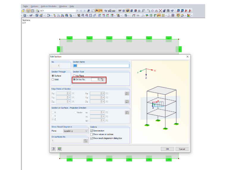Select the Solid radio button
This screenshot has width=226, height=170.
53,80
